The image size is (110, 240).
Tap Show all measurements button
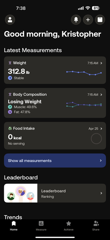[55, 160]
